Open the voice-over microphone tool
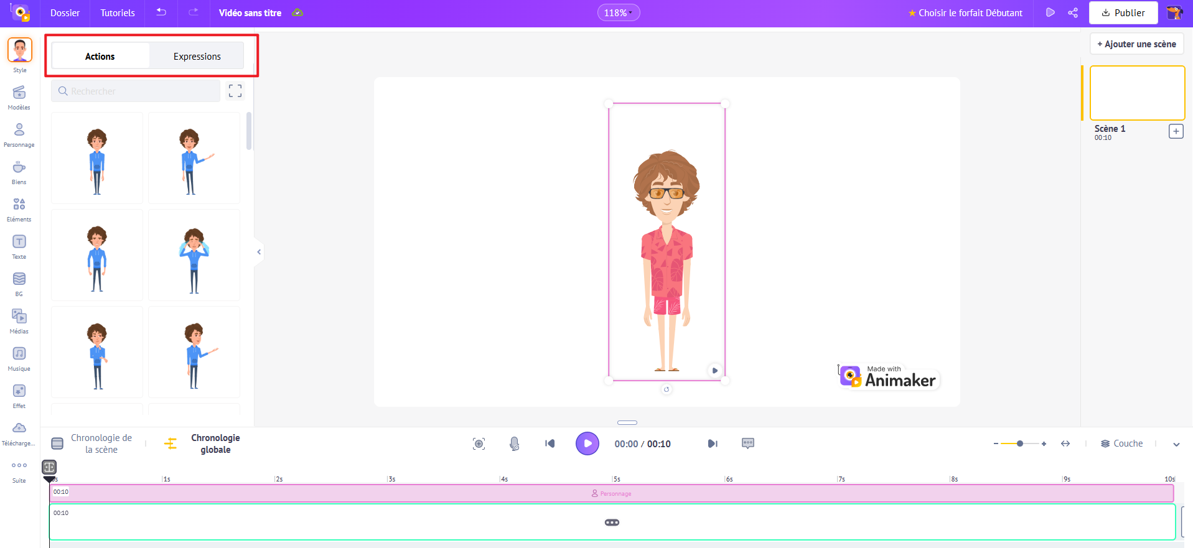This screenshot has height=548, width=1193. 514,444
